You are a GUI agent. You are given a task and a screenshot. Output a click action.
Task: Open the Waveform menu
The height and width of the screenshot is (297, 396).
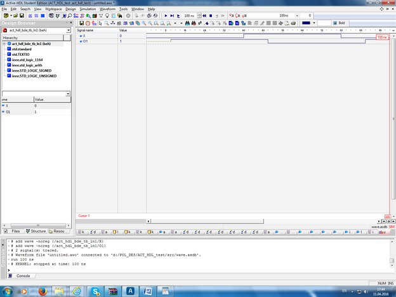pos(107,9)
